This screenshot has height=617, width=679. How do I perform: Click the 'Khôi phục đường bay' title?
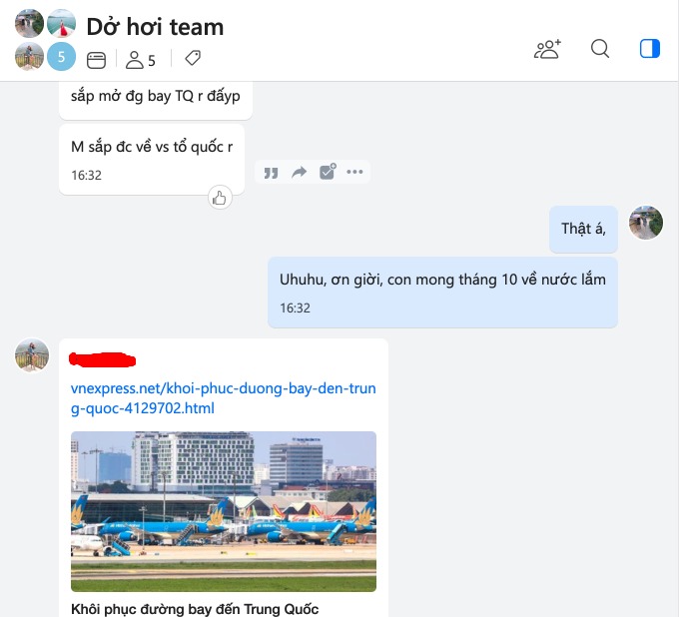click(195, 609)
